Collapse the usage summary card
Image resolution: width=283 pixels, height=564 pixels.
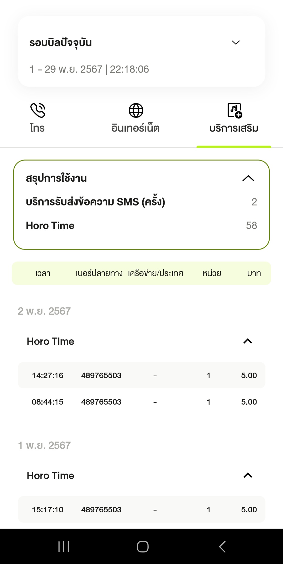[248, 178]
